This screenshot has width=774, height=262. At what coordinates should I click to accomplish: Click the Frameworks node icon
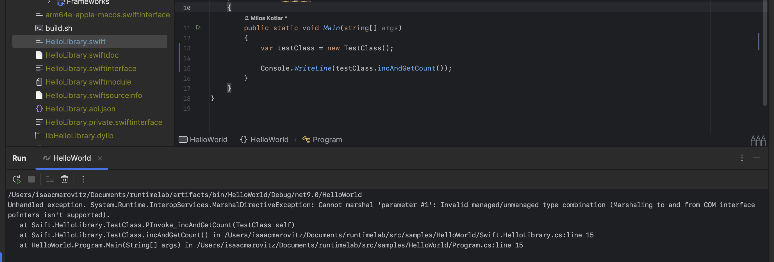pos(61,3)
